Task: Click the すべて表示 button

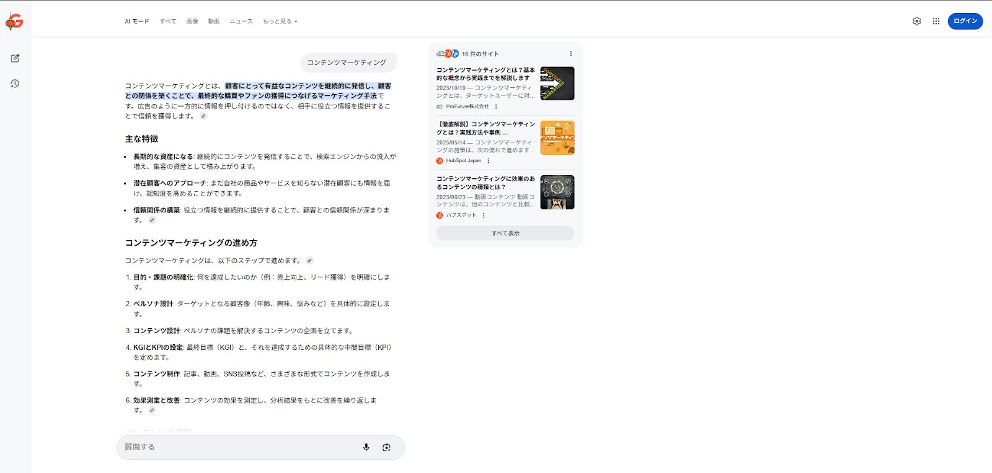Action: [505, 233]
